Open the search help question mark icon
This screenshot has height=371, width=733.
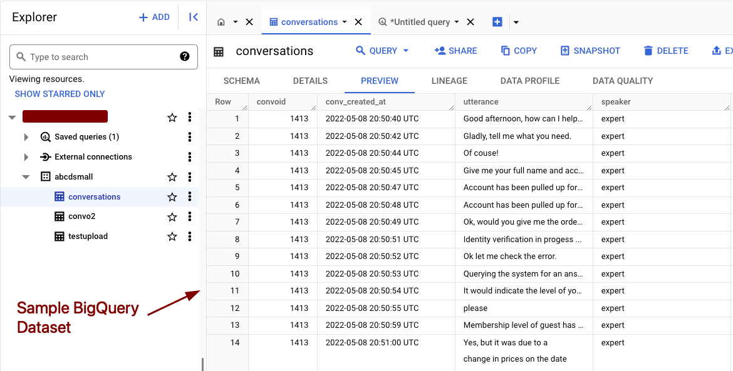[185, 56]
